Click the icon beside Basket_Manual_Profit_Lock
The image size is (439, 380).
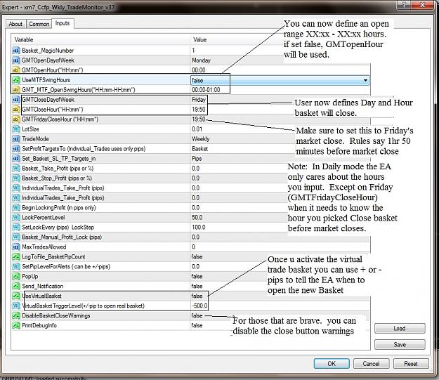[16, 237]
